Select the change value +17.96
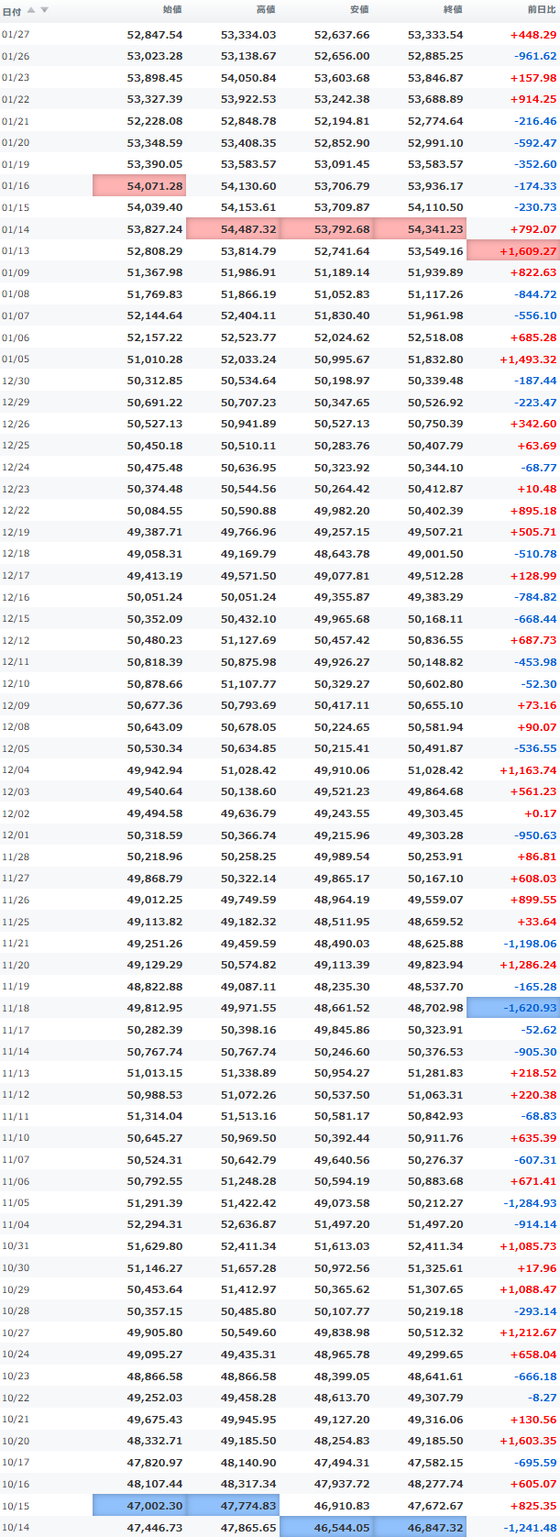Screen dimensions: 560x1537 (536, 1267)
